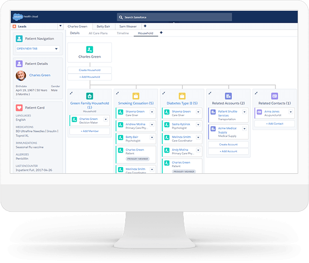
Task: Open Charles Green Decision Maker row menu
Action: [x=106, y=119]
